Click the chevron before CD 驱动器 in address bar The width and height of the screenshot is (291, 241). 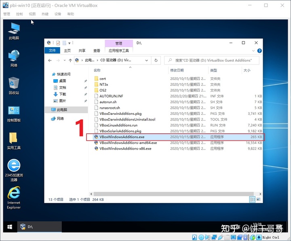(97, 60)
